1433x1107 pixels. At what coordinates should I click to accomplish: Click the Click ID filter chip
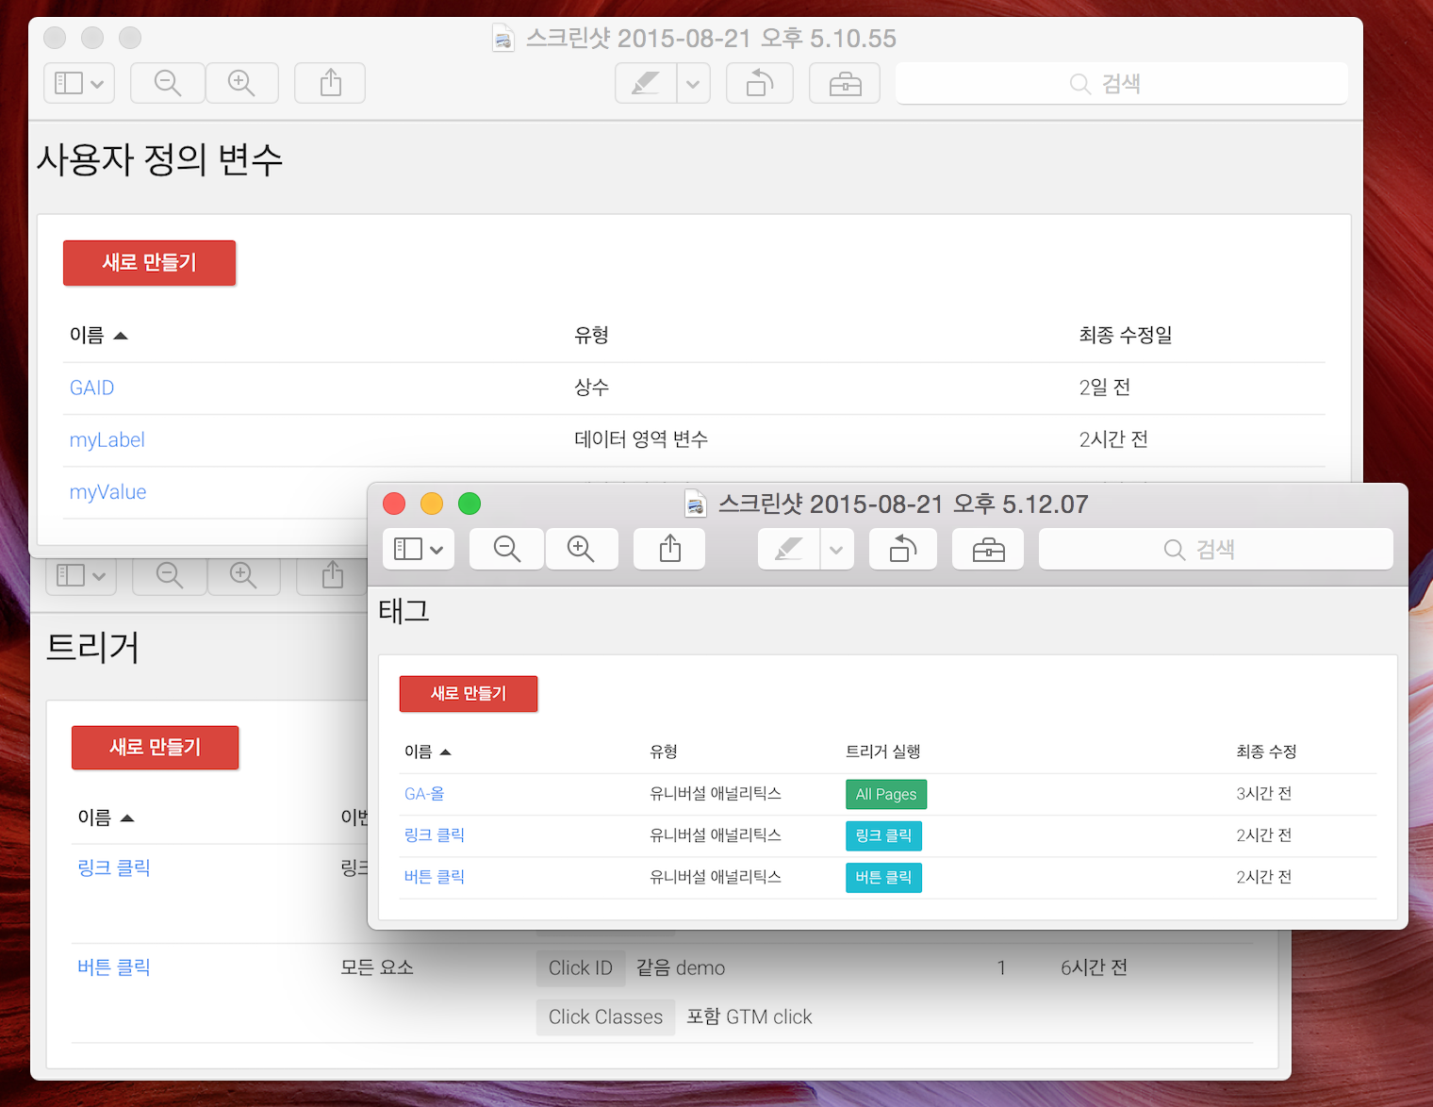[581, 968]
